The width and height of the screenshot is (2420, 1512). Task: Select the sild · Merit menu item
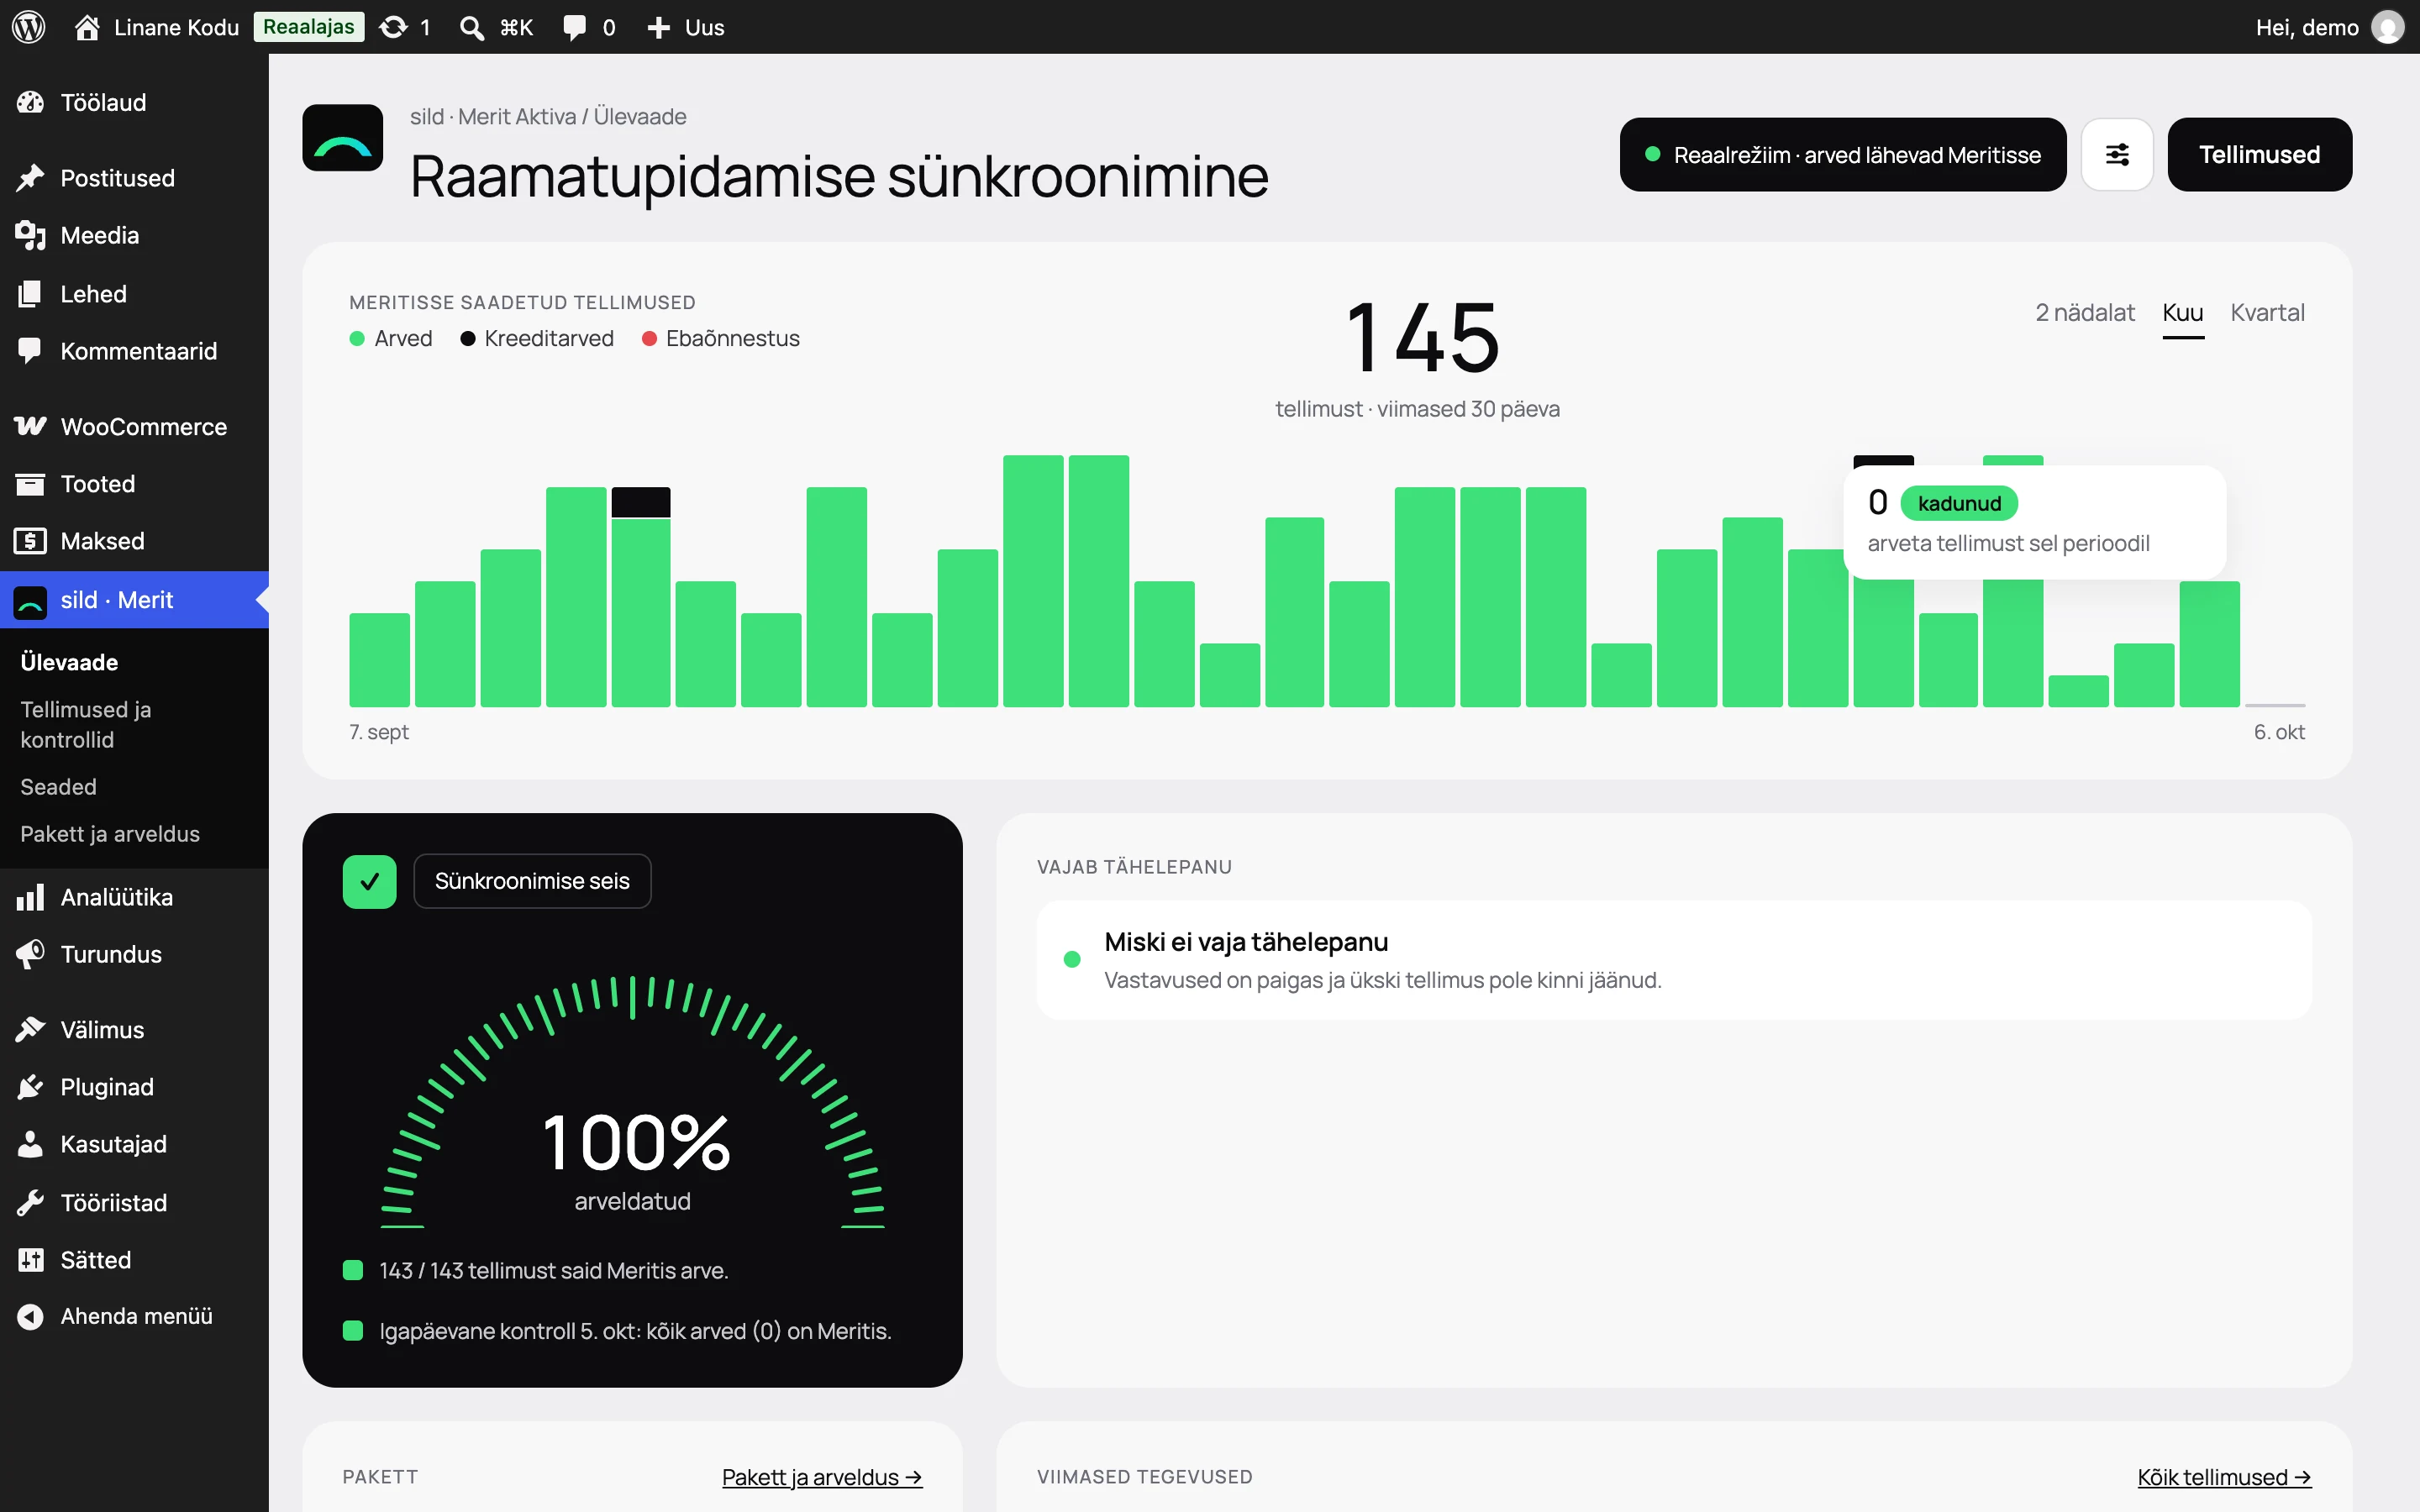(134, 600)
